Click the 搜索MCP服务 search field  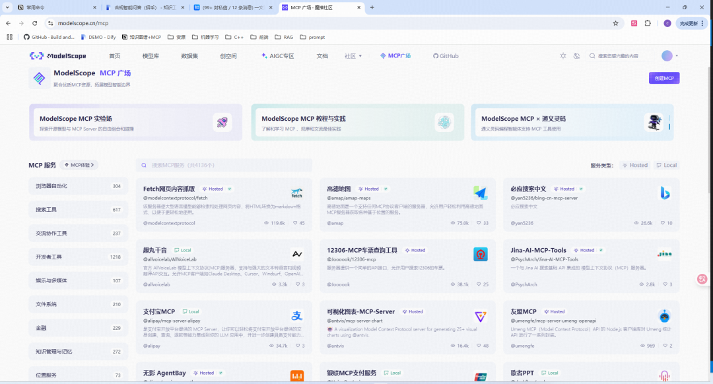(224, 165)
